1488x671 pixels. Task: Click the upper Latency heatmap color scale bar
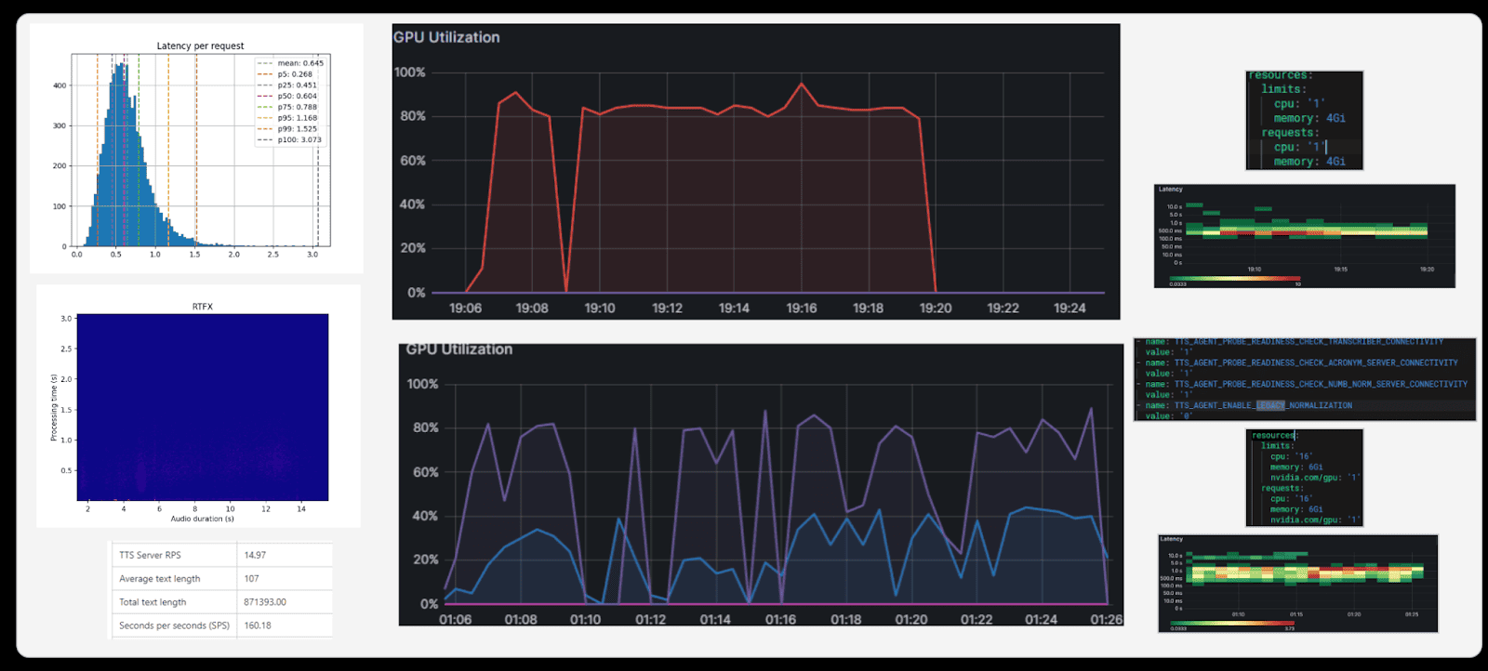1234,278
